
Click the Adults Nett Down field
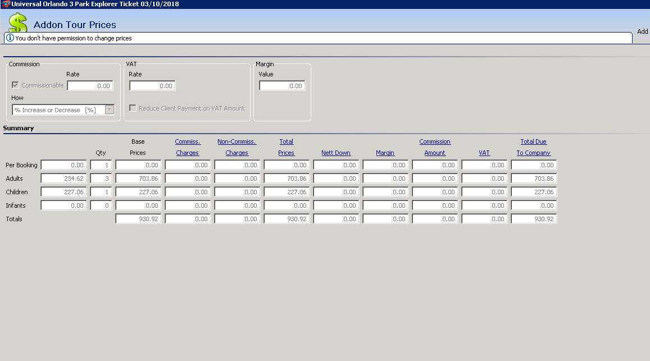[x=336, y=179]
